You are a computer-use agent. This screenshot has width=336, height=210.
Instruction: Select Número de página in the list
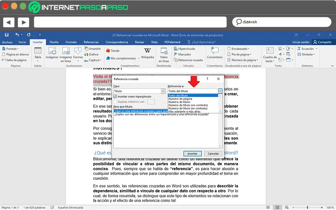(x=180, y=99)
